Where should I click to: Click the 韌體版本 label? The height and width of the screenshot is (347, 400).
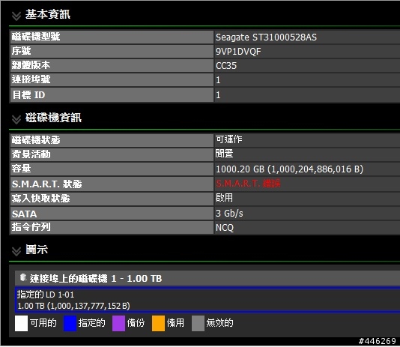click(x=31, y=65)
